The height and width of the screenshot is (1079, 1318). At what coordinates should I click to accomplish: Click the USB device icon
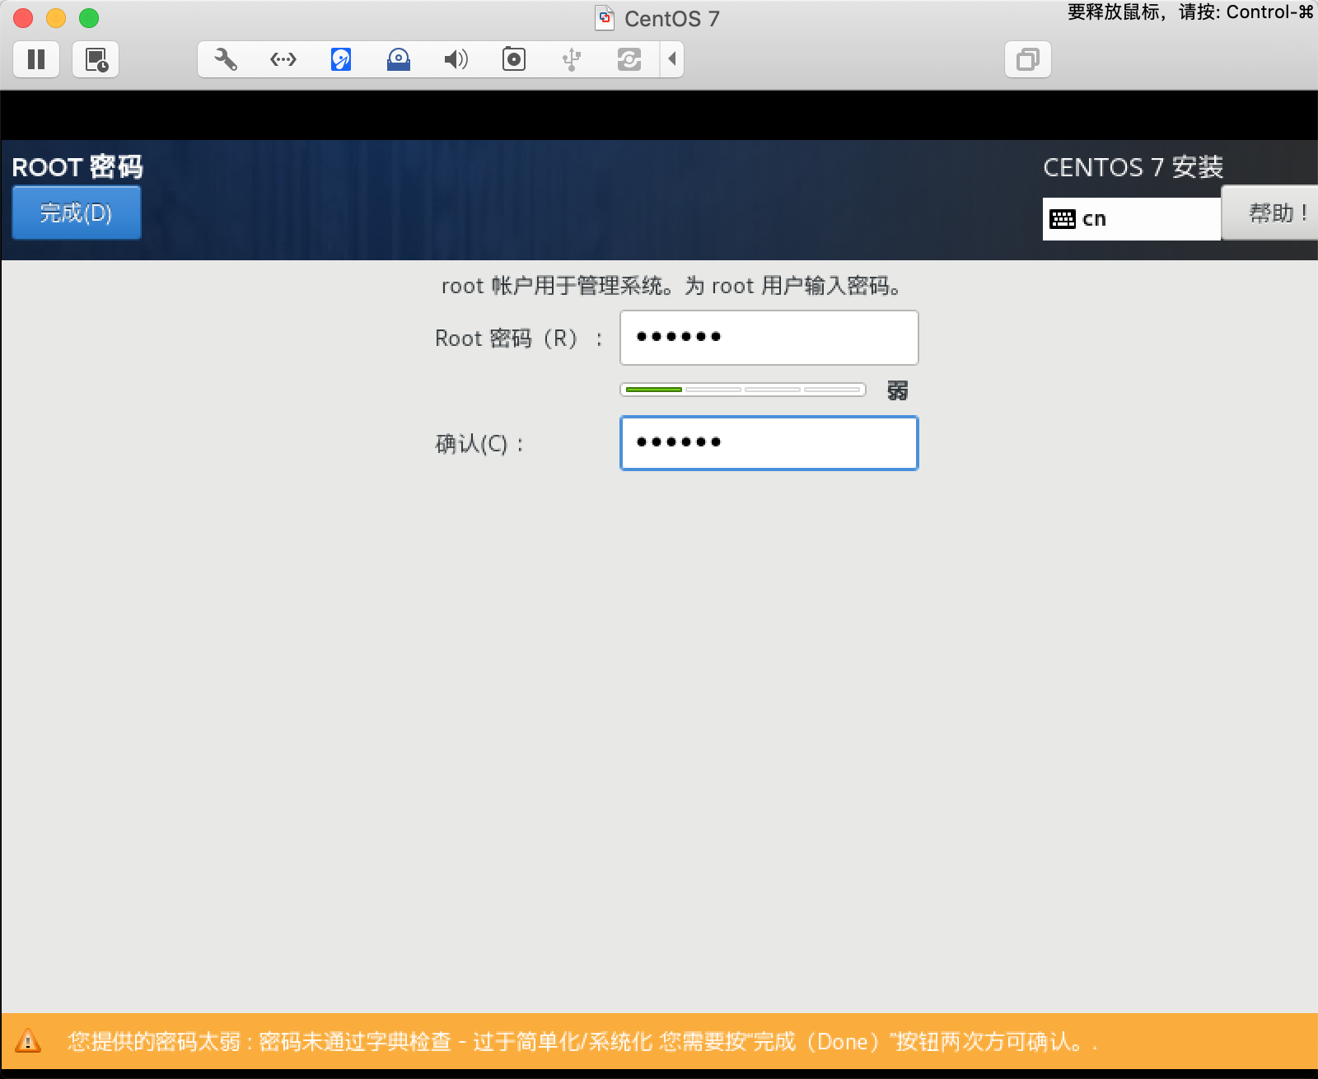pyautogui.click(x=572, y=59)
